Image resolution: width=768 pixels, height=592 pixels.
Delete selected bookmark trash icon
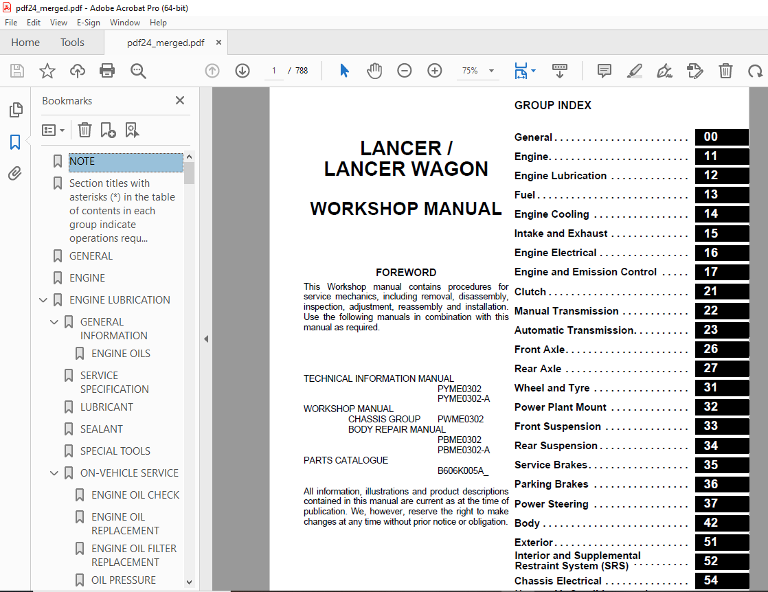(84, 130)
